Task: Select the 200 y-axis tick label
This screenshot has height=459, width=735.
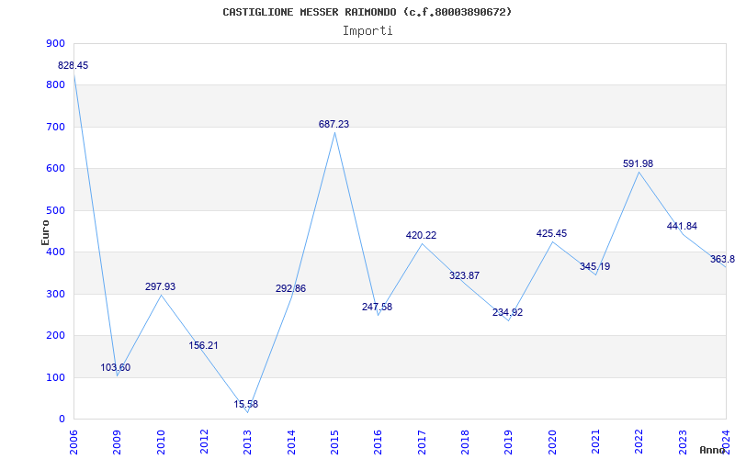Action: pyautogui.click(x=55, y=336)
